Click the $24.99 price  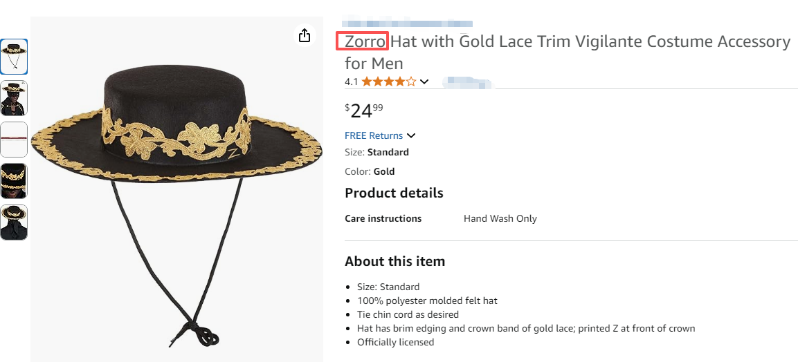pos(363,111)
